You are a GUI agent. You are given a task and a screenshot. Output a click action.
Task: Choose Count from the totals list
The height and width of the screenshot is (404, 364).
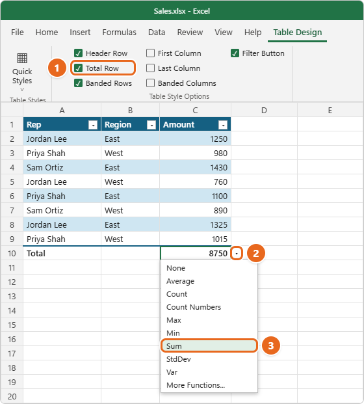coord(209,294)
